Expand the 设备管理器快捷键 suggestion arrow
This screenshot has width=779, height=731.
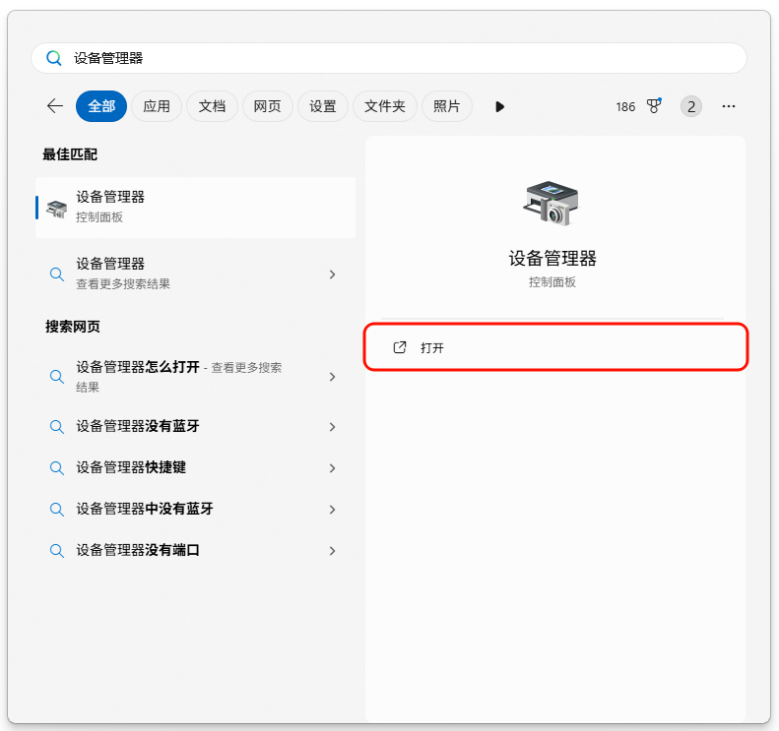[x=333, y=468]
